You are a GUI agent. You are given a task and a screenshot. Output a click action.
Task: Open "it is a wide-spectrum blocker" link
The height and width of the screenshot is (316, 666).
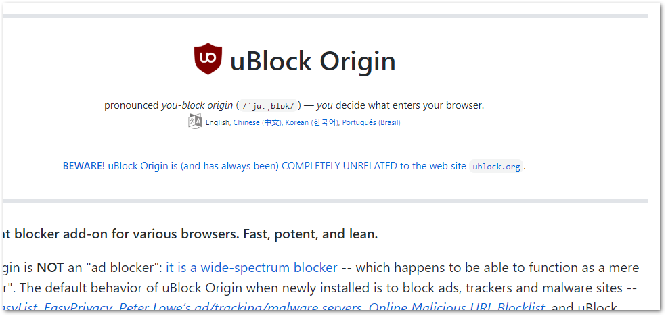point(251,267)
